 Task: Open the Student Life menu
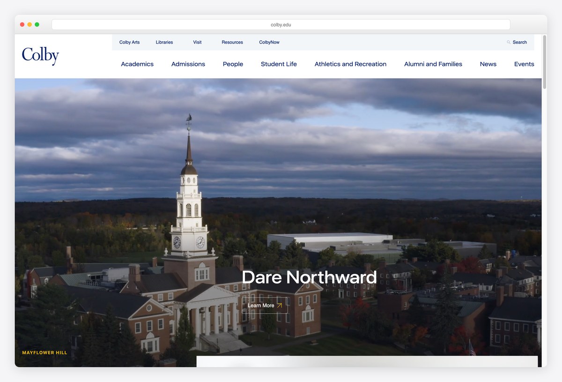pos(279,64)
